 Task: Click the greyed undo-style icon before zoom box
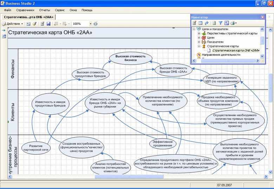click(56, 24)
